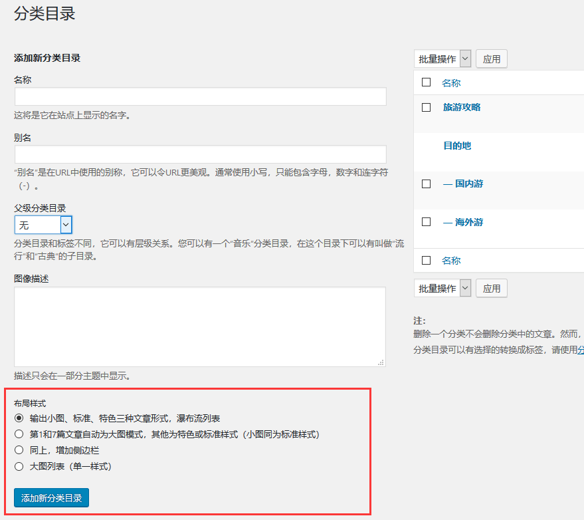Check the box beside 国内游
The width and height of the screenshot is (584, 520).
click(x=427, y=184)
